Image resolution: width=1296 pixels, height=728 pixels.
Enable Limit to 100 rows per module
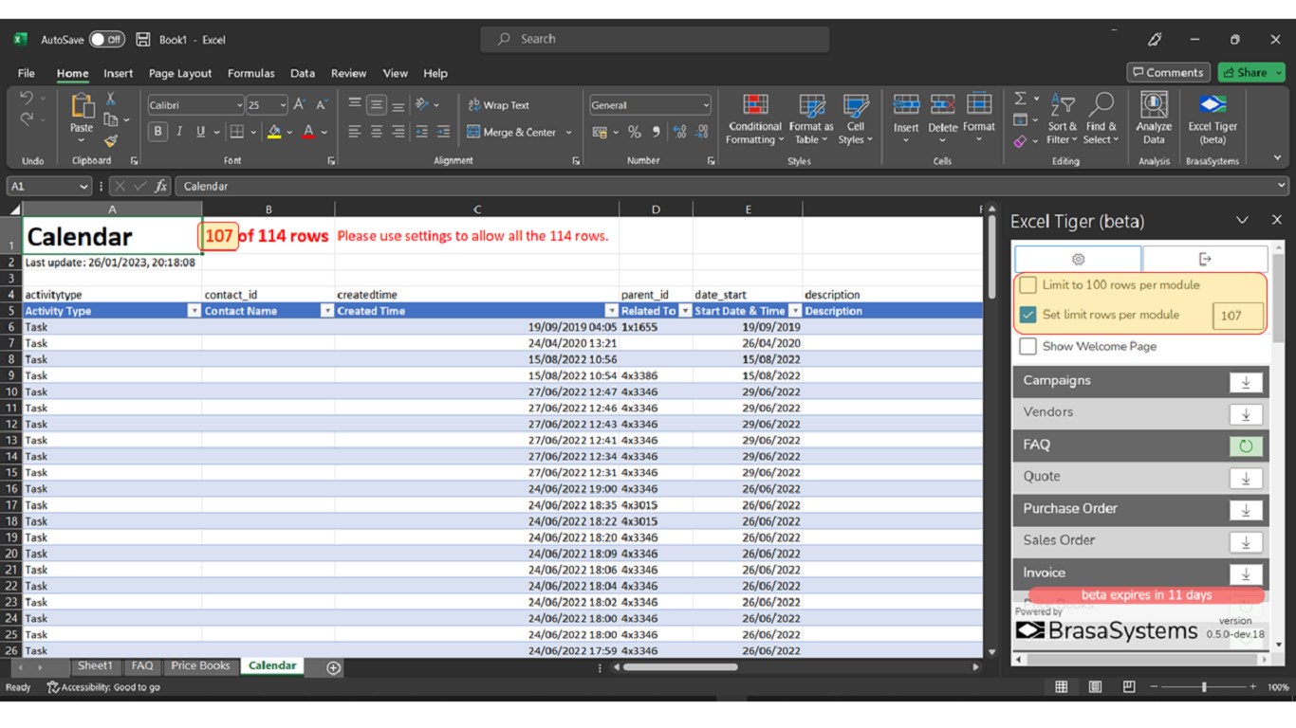tap(1028, 285)
